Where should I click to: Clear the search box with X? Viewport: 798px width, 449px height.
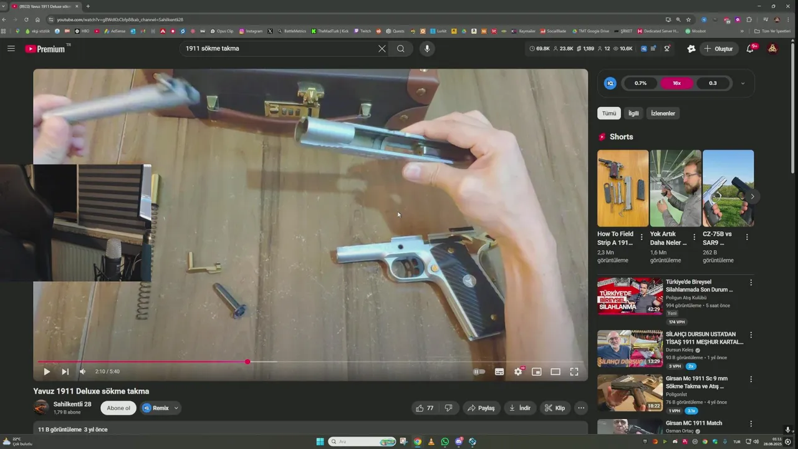coord(382,49)
